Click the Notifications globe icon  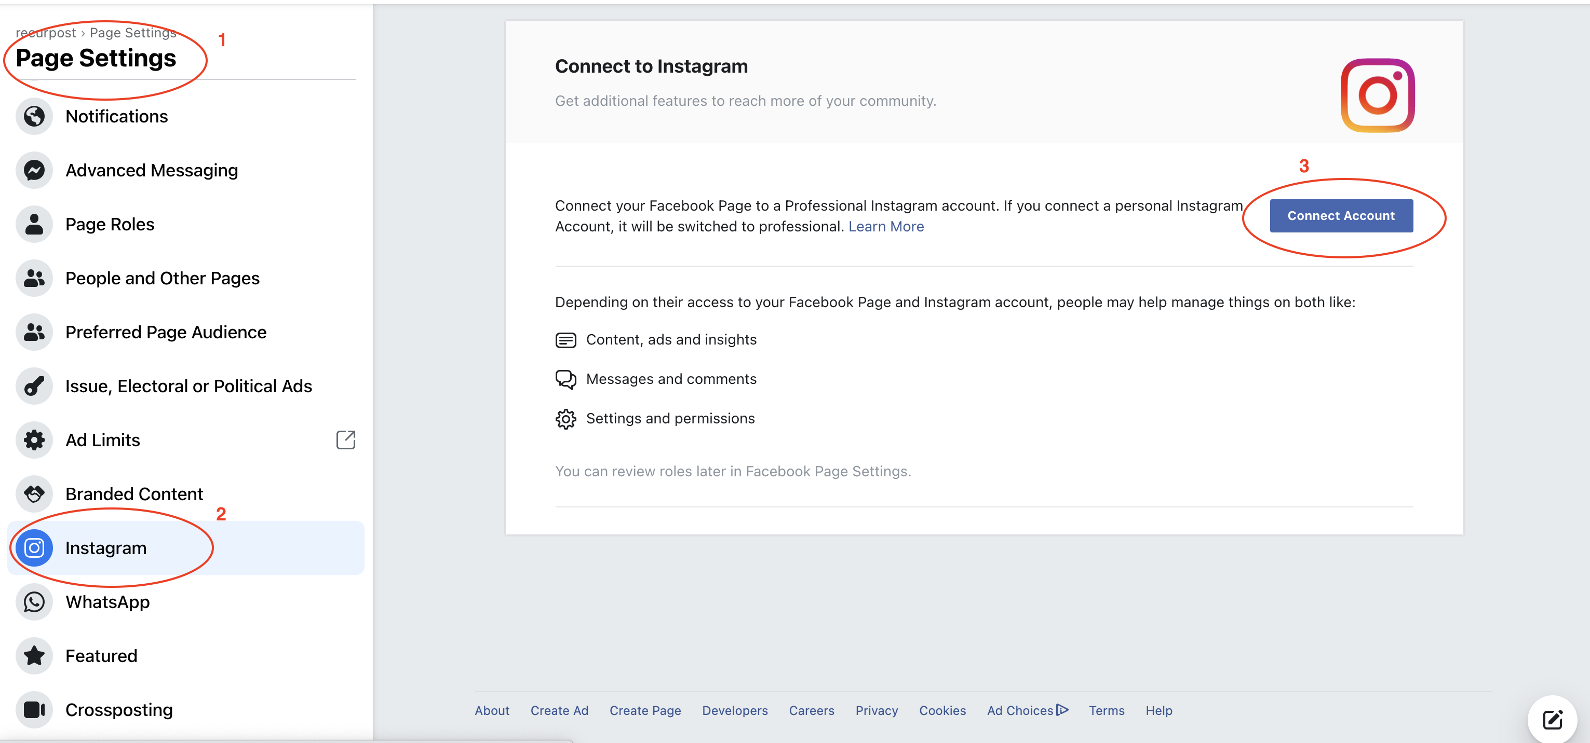point(34,116)
